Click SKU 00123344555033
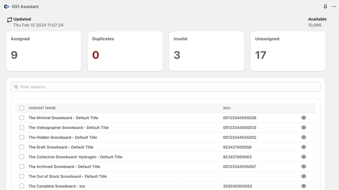 tap(239, 128)
